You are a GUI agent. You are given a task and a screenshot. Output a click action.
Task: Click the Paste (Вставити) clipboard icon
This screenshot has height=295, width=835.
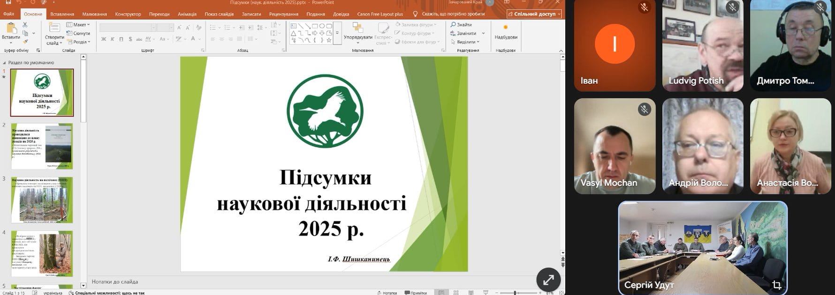coord(11,29)
